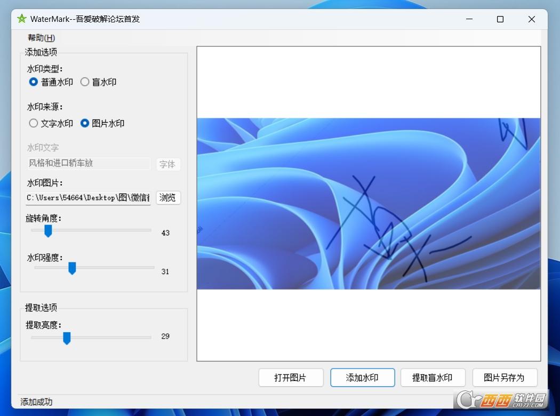
Task: Click the 水印强度 slider handle
Action: [x=72, y=268]
